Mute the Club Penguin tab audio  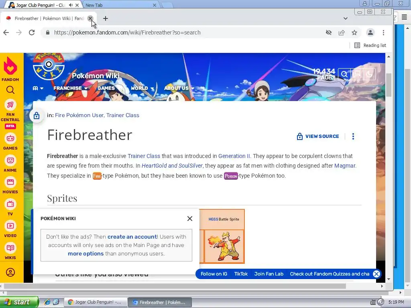71,5
